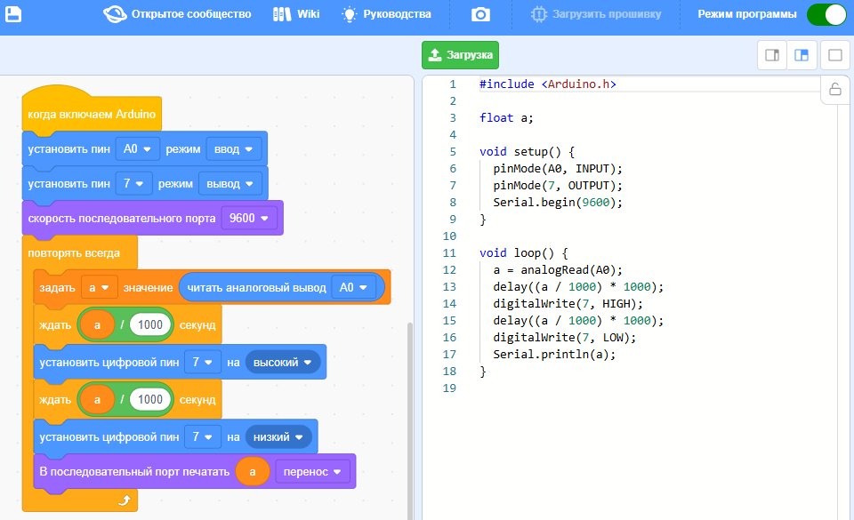Screen dimensions: 854x520
Task: Click 1000 field in the first ждать block
Action: click(x=150, y=324)
